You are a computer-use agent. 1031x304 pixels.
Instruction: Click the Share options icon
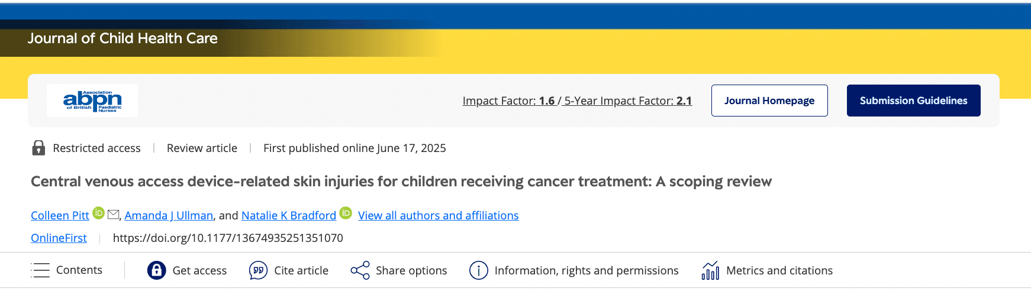pyautogui.click(x=360, y=270)
